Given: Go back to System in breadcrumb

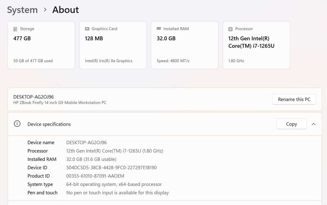Looking at the screenshot, I should (x=22, y=10).
